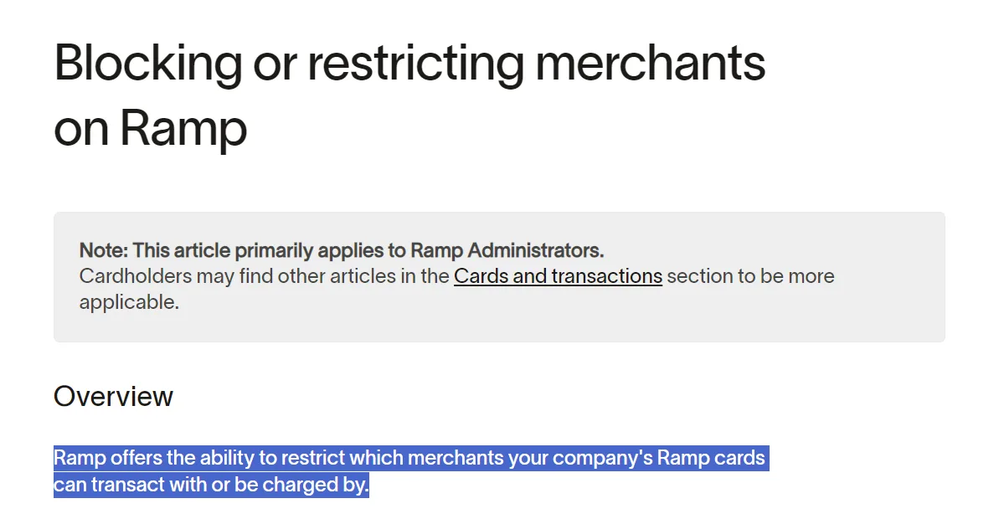This screenshot has width=999, height=519.
Task: Click the word Blocking in the title
Action: (148, 63)
